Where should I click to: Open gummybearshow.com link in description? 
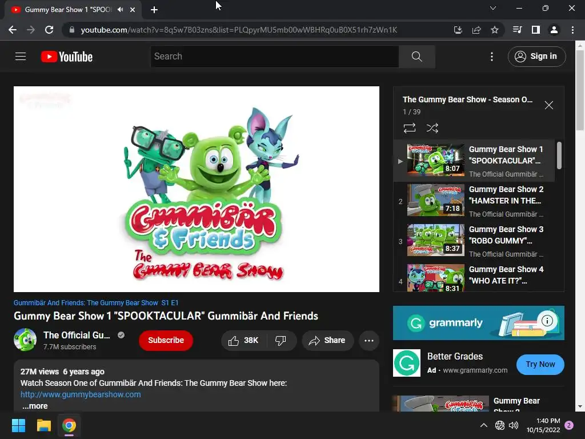[81, 394]
